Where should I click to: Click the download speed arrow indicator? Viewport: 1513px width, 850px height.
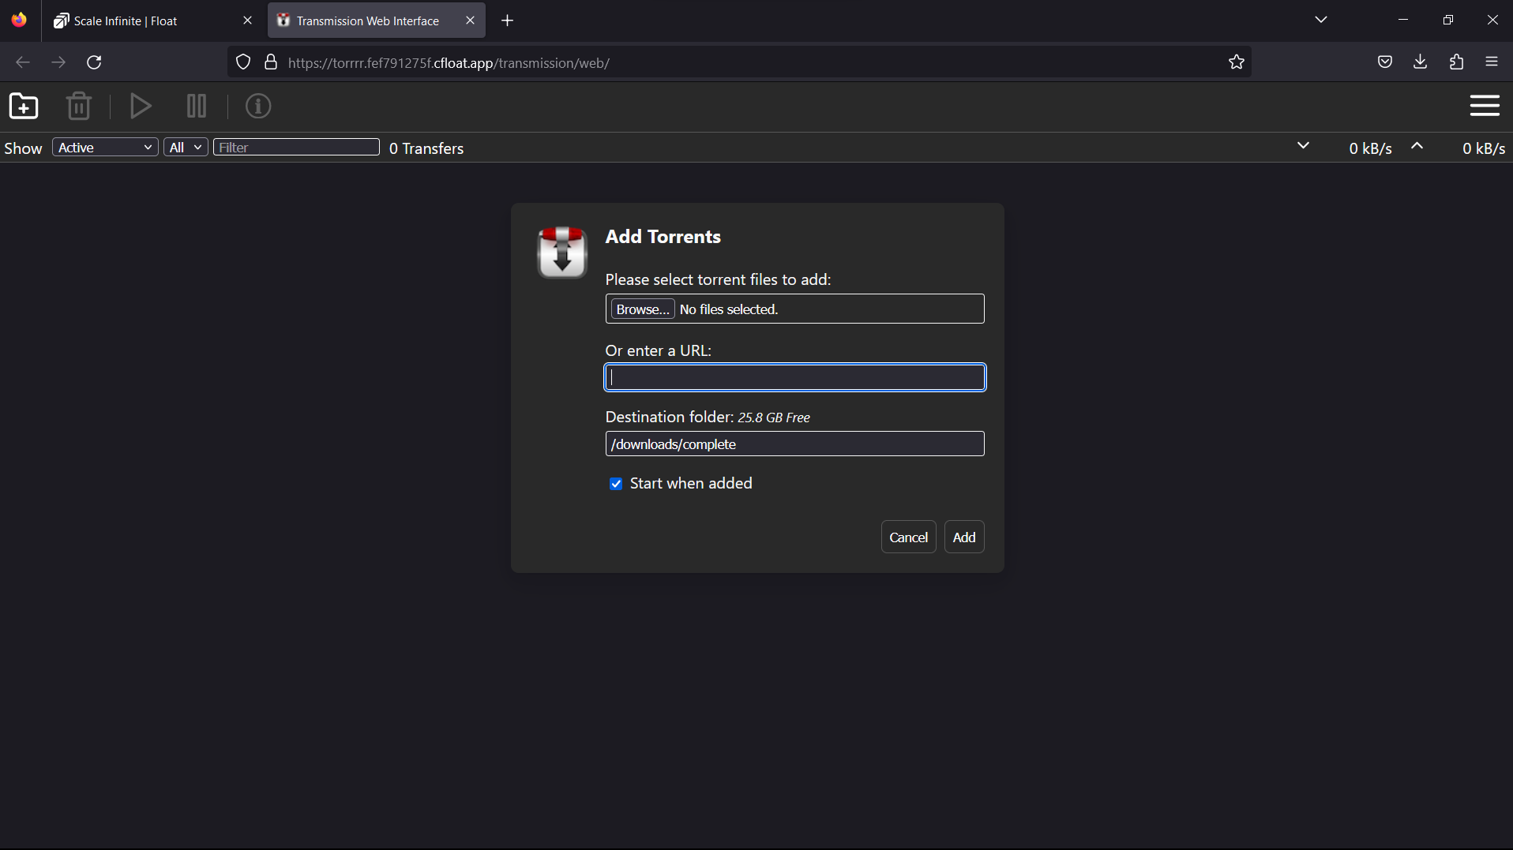1304,146
